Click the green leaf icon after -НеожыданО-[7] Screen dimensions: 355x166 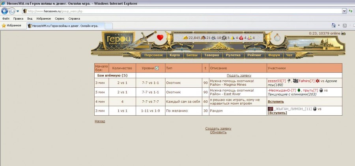(299, 90)
